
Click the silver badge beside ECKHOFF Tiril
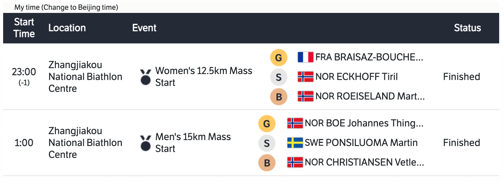tap(278, 77)
